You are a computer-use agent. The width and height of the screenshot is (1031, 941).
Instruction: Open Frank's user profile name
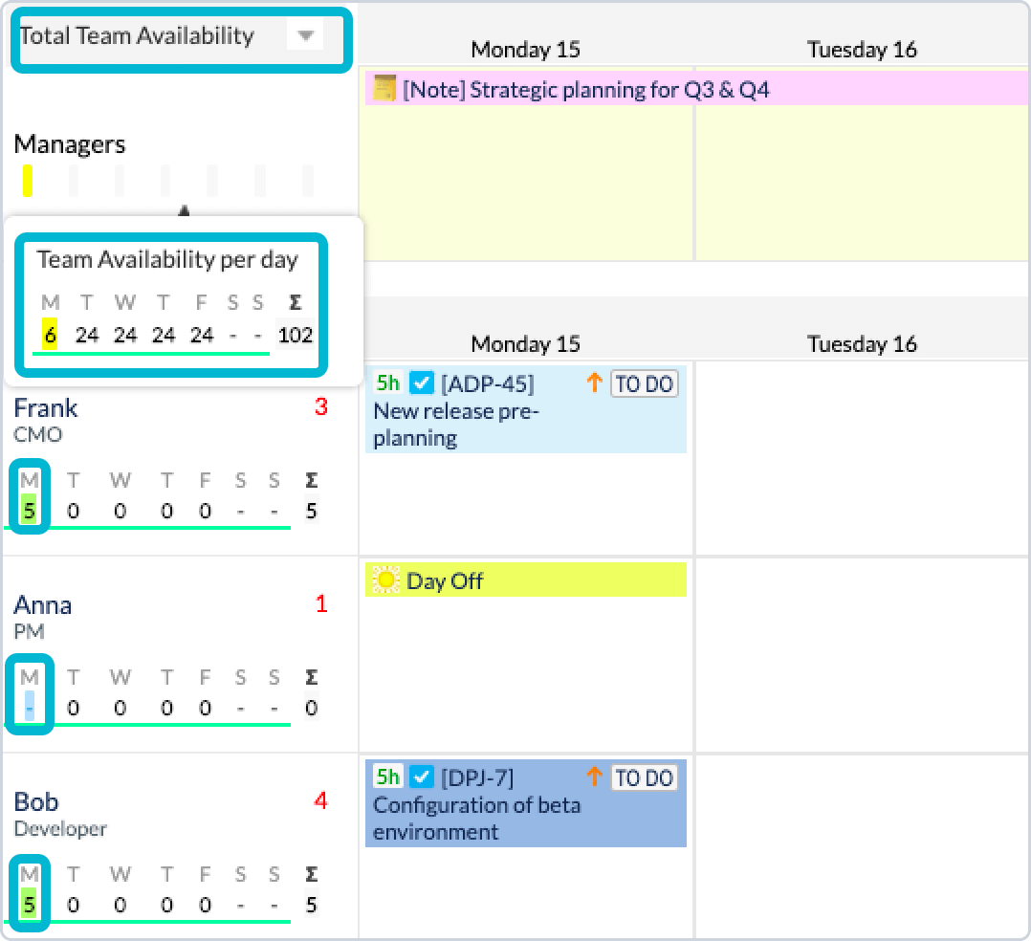tap(45, 408)
